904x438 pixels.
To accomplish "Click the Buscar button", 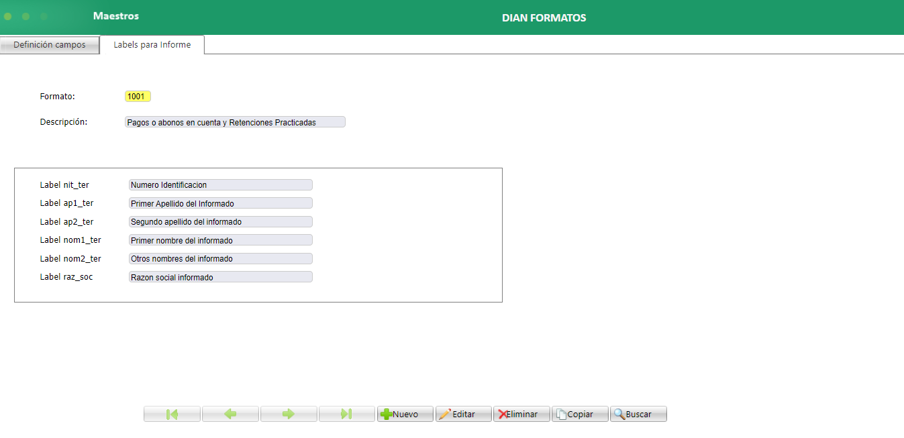I will [638, 414].
